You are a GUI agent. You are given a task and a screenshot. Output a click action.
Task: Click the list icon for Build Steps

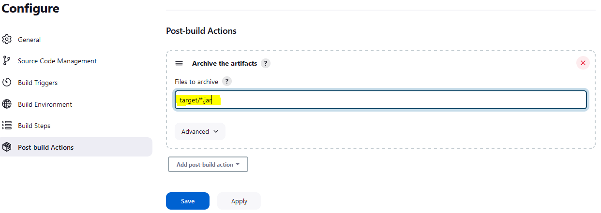(x=7, y=126)
